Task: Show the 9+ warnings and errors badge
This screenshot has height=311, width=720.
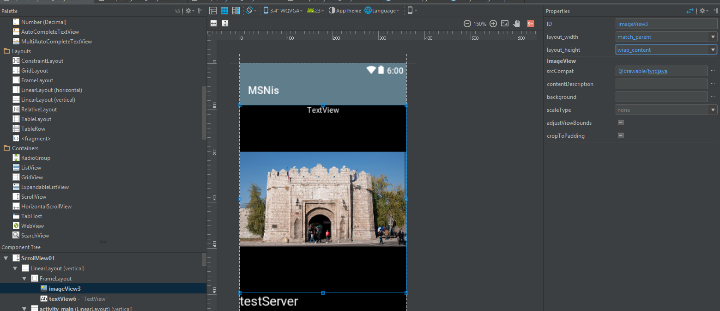Action: pos(531,24)
